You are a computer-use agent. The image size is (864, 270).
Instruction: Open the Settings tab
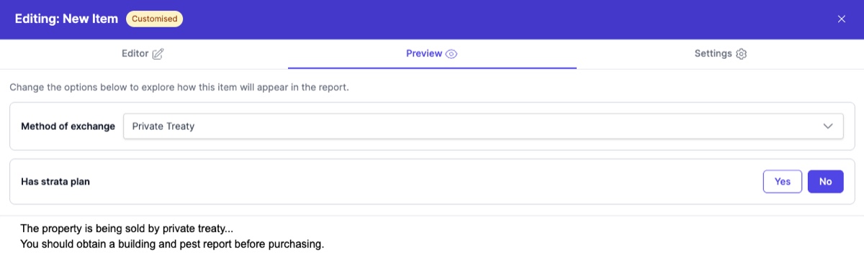(720, 54)
